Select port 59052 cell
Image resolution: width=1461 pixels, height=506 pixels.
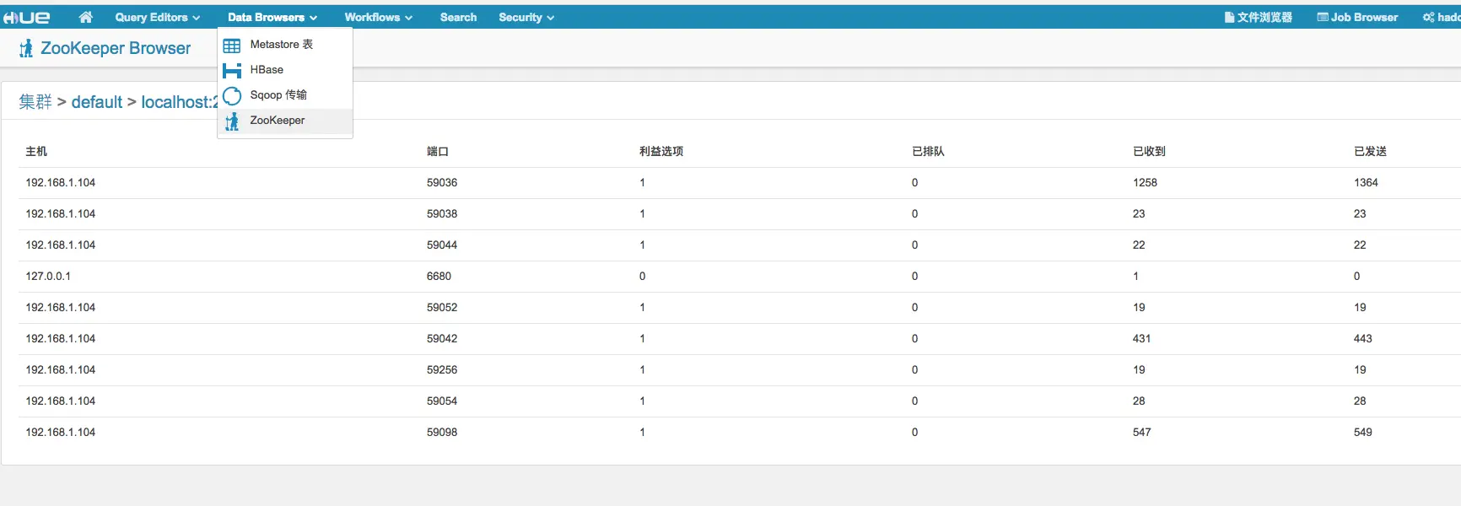point(442,308)
